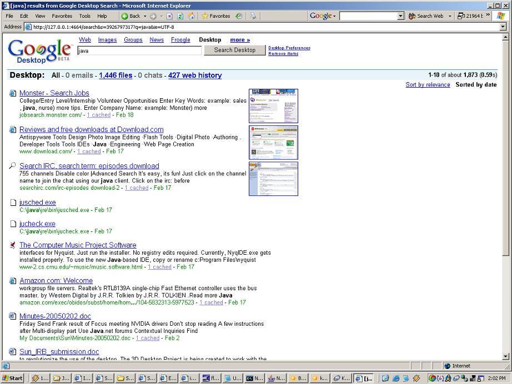Image resolution: width=512 pixels, height=384 pixels.
Task: Switch to Images search link
Action: 107,40
